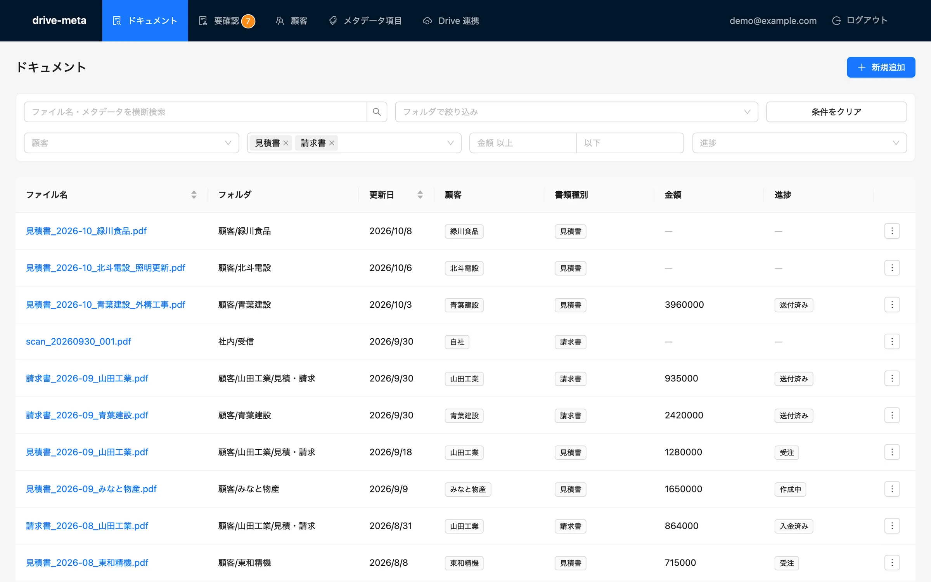
Task: Open file 見積書_2026-09_みなと物産.pdf
Action: coord(91,489)
